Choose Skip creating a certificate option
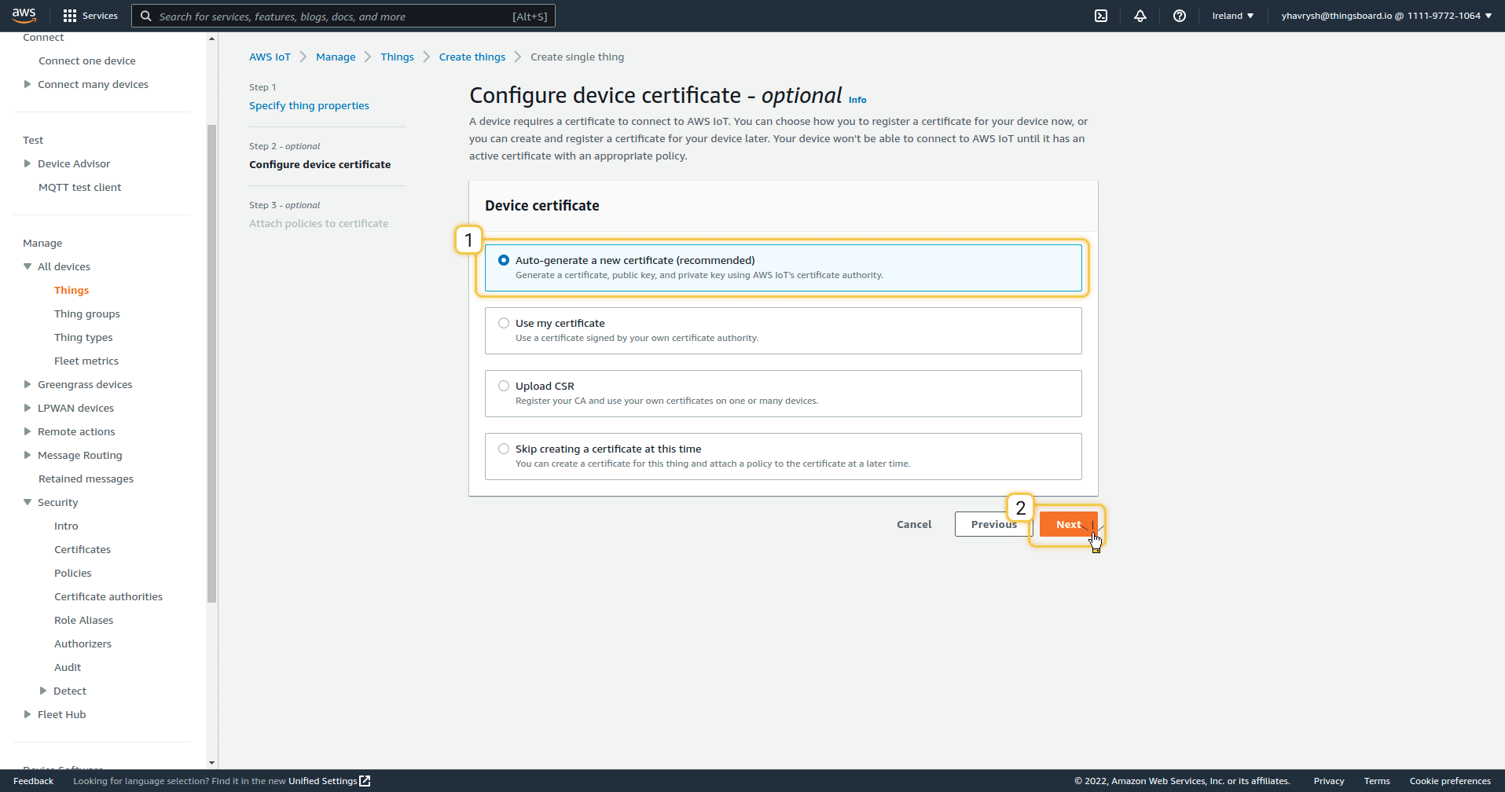The width and height of the screenshot is (1505, 792). [504, 449]
